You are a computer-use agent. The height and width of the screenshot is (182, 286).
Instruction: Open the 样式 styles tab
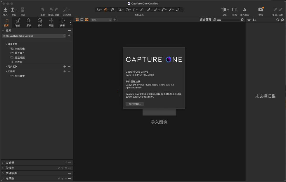(40, 22)
